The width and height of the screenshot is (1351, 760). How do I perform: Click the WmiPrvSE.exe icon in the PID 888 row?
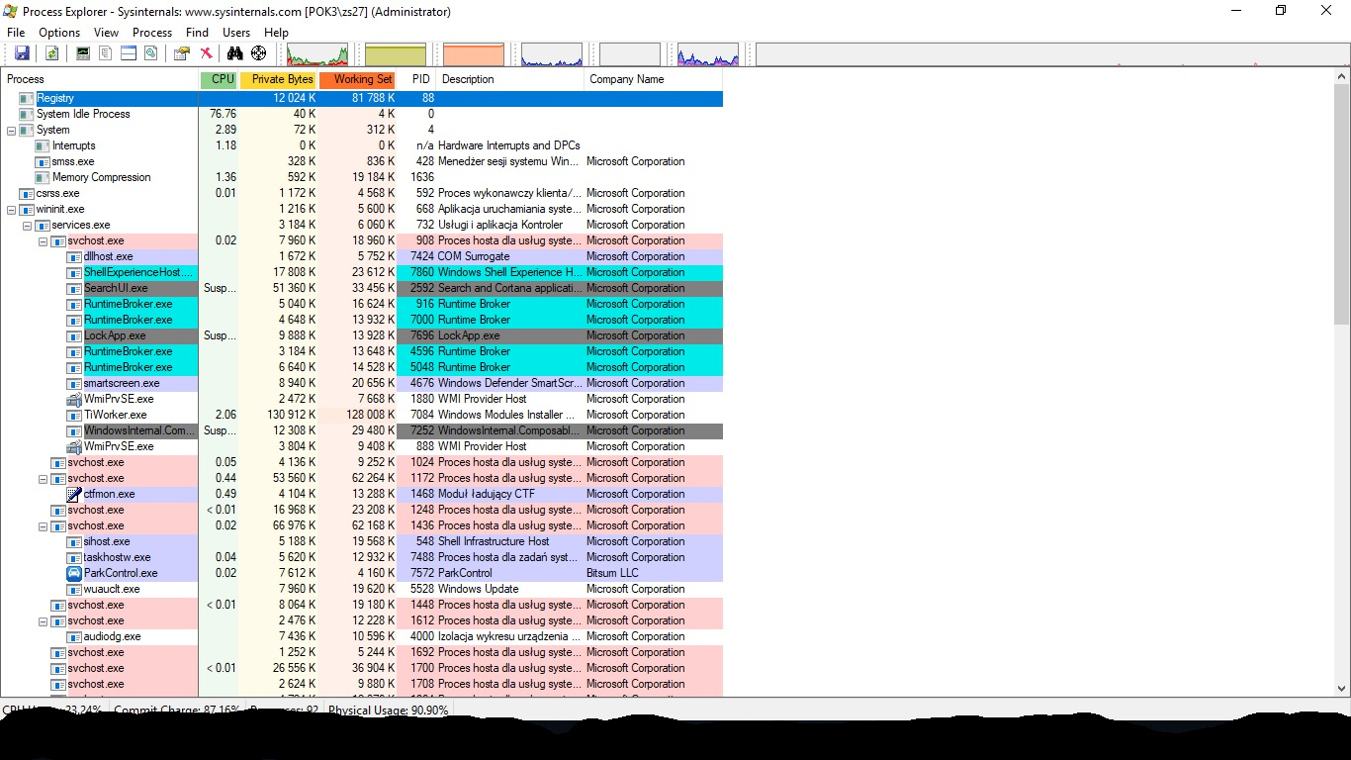pyautogui.click(x=74, y=446)
